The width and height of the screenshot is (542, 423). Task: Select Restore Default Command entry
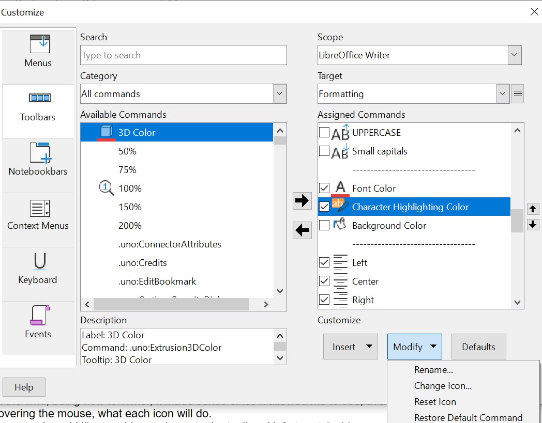pos(468,417)
